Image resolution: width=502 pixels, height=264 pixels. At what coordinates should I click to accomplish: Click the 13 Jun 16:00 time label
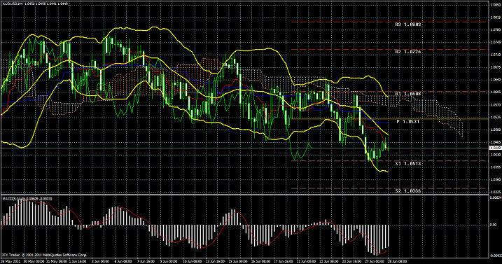click(x=214, y=261)
